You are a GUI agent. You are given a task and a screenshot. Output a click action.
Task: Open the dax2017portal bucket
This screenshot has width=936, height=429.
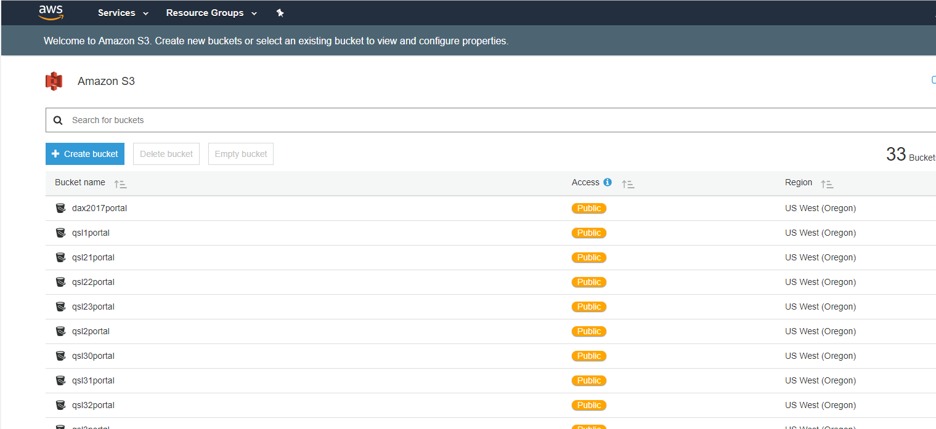99,208
